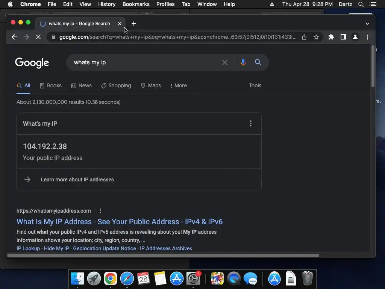The height and width of the screenshot is (289, 385).
Task: Click the IP address 104.192.2.38
Action: click(x=45, y=146)
